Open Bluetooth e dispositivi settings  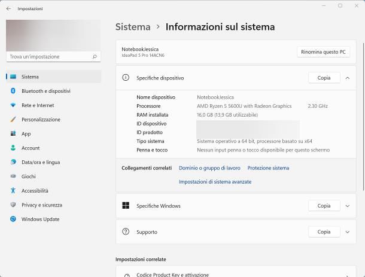point(53,91)
